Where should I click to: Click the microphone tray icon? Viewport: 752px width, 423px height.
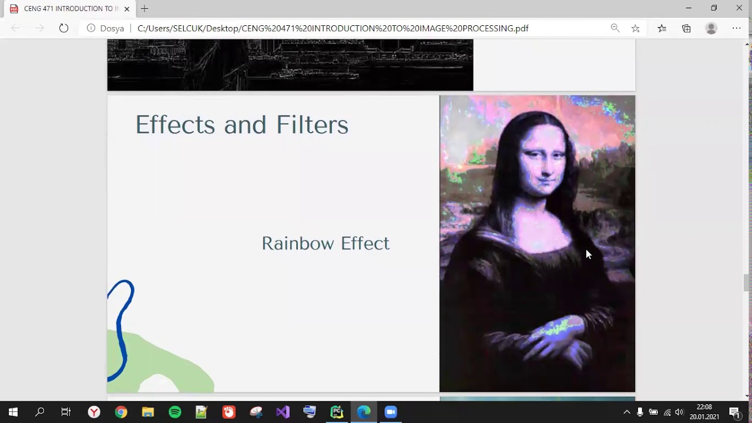tap(640, 412)
